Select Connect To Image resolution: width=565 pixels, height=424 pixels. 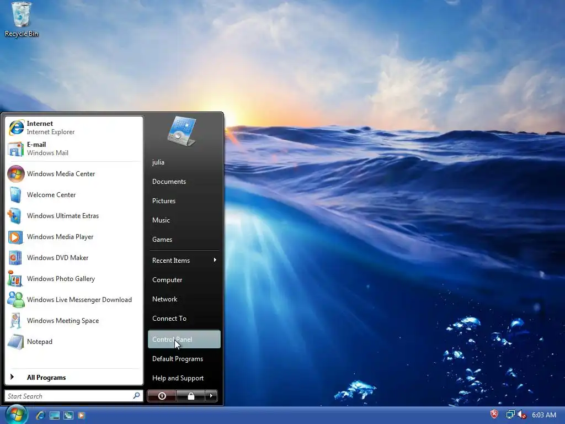tap(184, 319)
